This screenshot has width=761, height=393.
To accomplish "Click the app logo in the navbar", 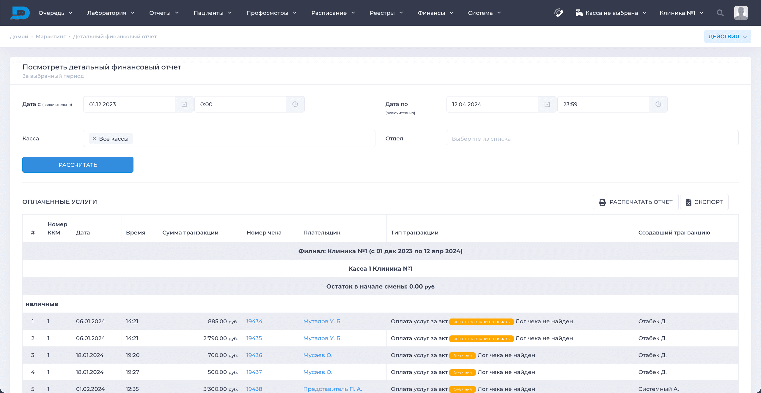I will click(20, 13).
